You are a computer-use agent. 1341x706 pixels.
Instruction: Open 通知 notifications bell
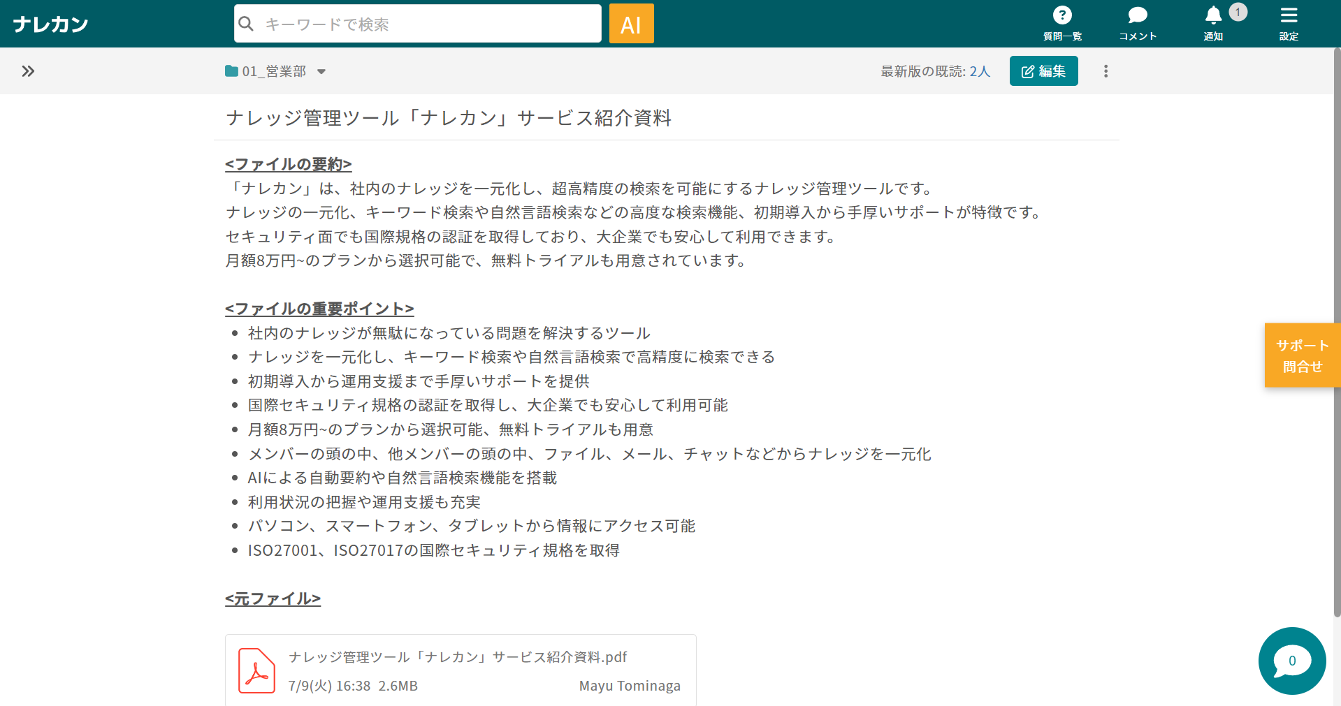point(1213,24)
